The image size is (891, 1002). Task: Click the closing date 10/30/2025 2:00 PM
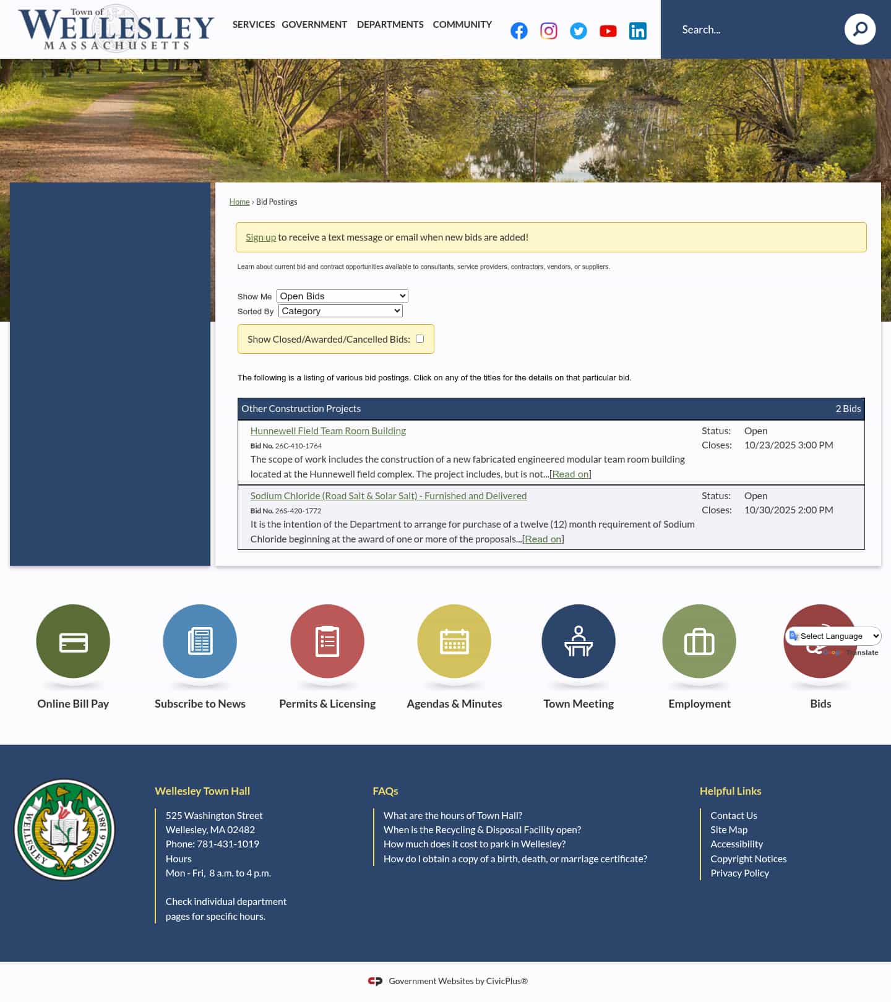[x=788, y=510]
